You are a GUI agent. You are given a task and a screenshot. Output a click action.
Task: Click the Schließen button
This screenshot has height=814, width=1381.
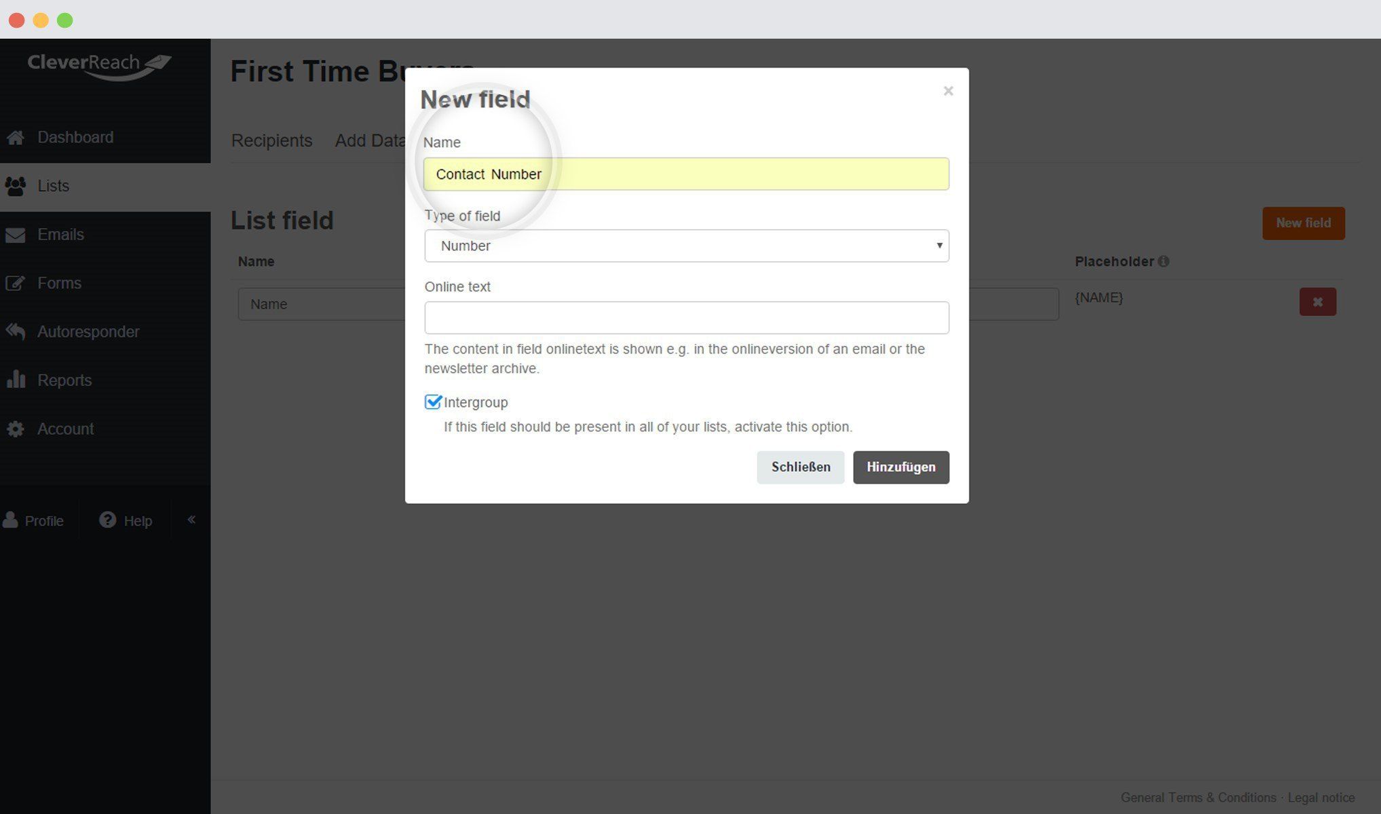pyautogui.click(x=801, y=467)
